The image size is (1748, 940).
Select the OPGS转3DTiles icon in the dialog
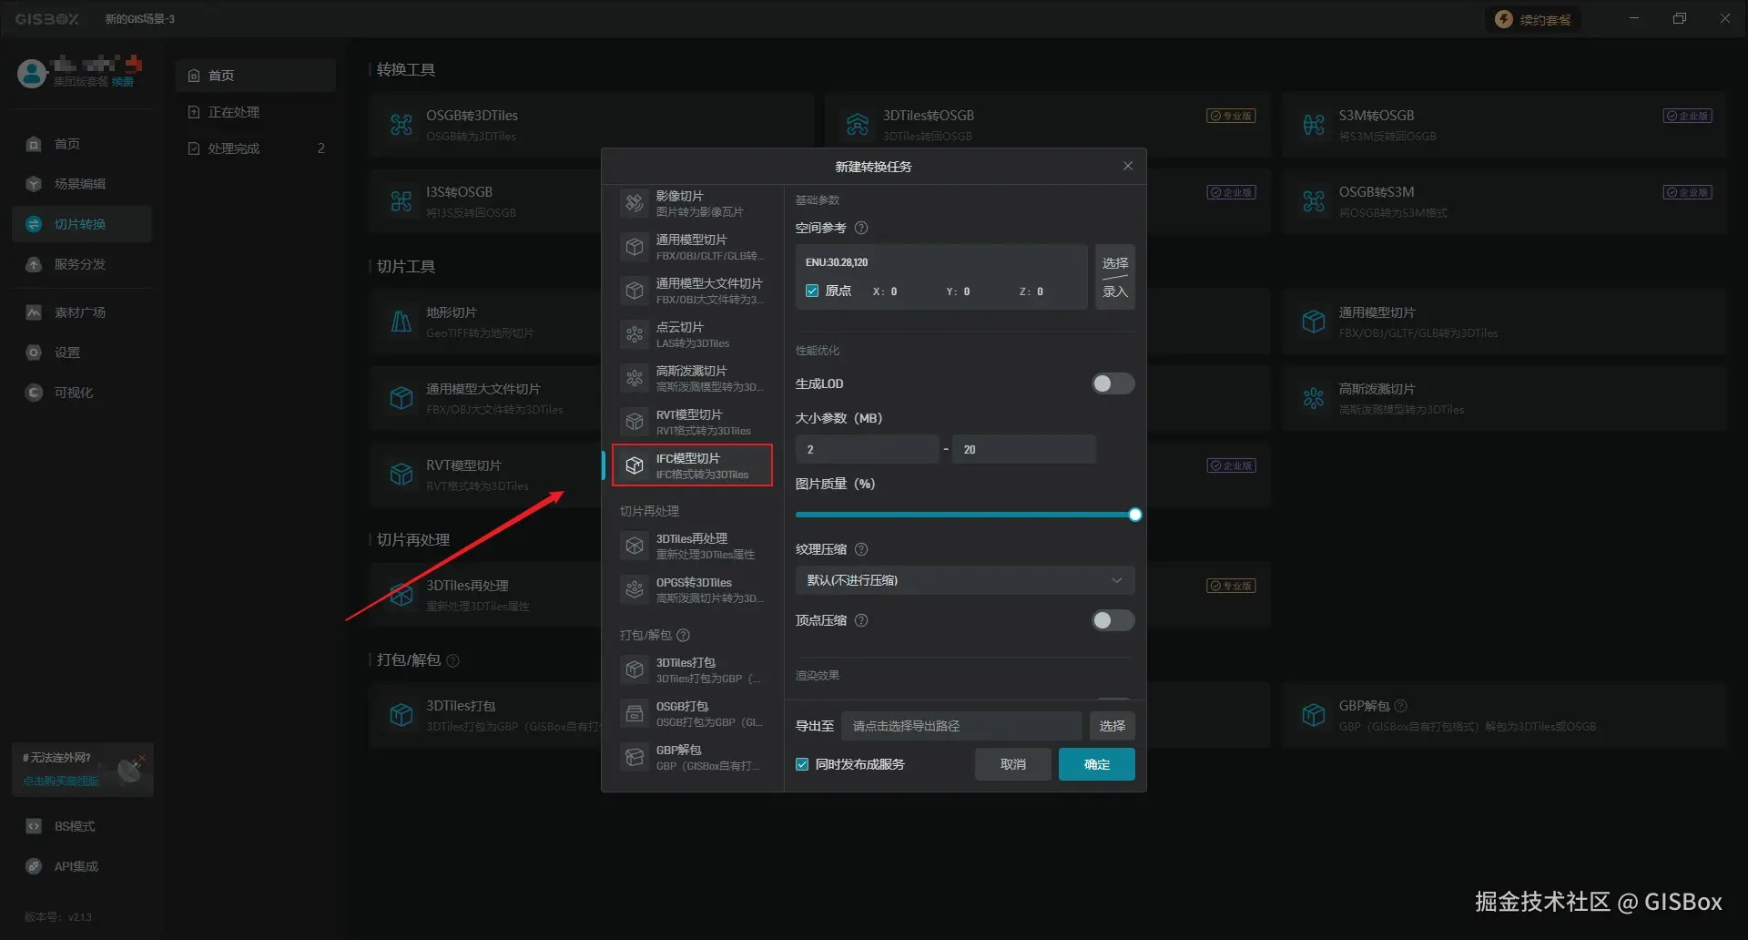(x=635, y=589)
